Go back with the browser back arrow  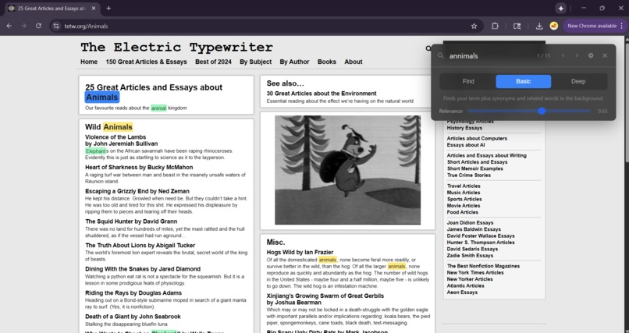9,26
